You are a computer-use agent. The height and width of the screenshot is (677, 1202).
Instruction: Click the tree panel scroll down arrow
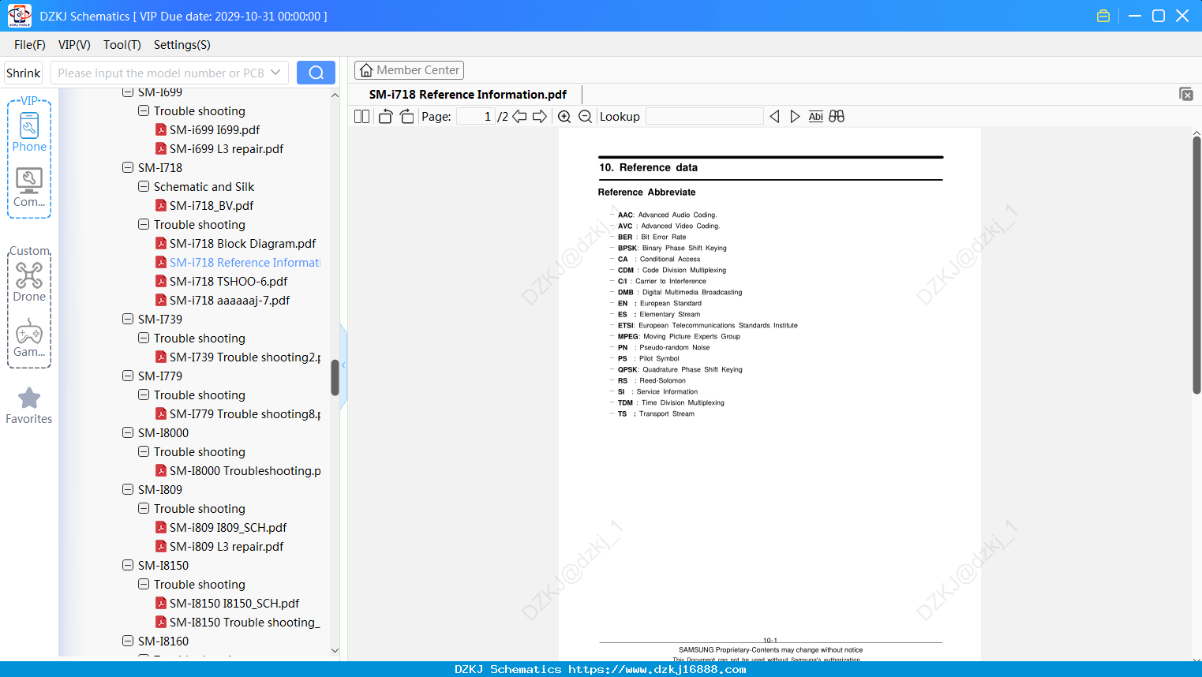[335, 651]
